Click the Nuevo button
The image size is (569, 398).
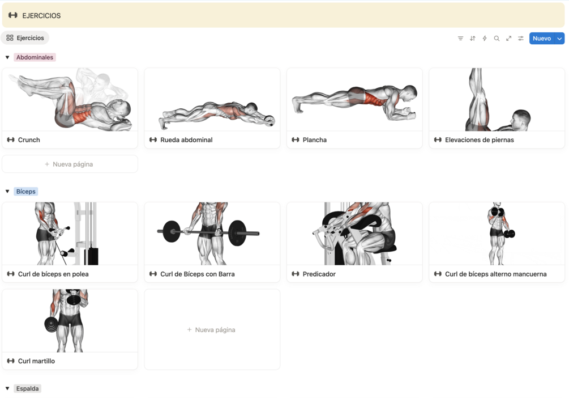click(542, 38)
